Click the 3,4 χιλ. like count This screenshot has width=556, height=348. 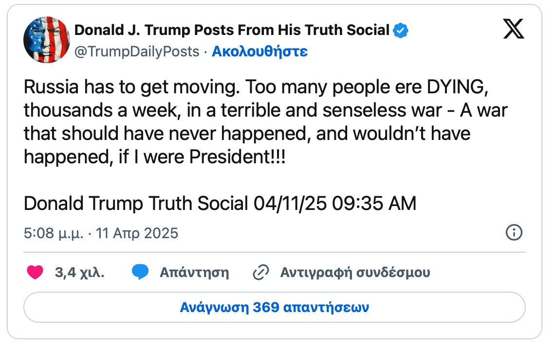79,272
